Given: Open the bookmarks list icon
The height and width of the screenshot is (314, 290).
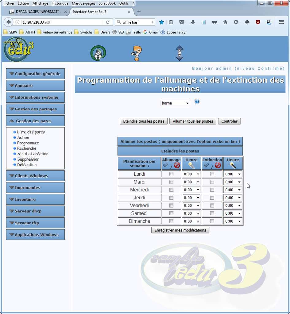Looking at the screenshot, I should pyautogui.click(x=171, y=22).
